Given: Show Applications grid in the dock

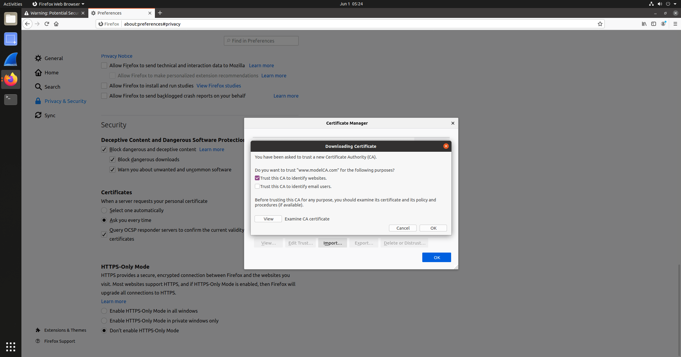Looking at the screenshot, I should point(11,347).
